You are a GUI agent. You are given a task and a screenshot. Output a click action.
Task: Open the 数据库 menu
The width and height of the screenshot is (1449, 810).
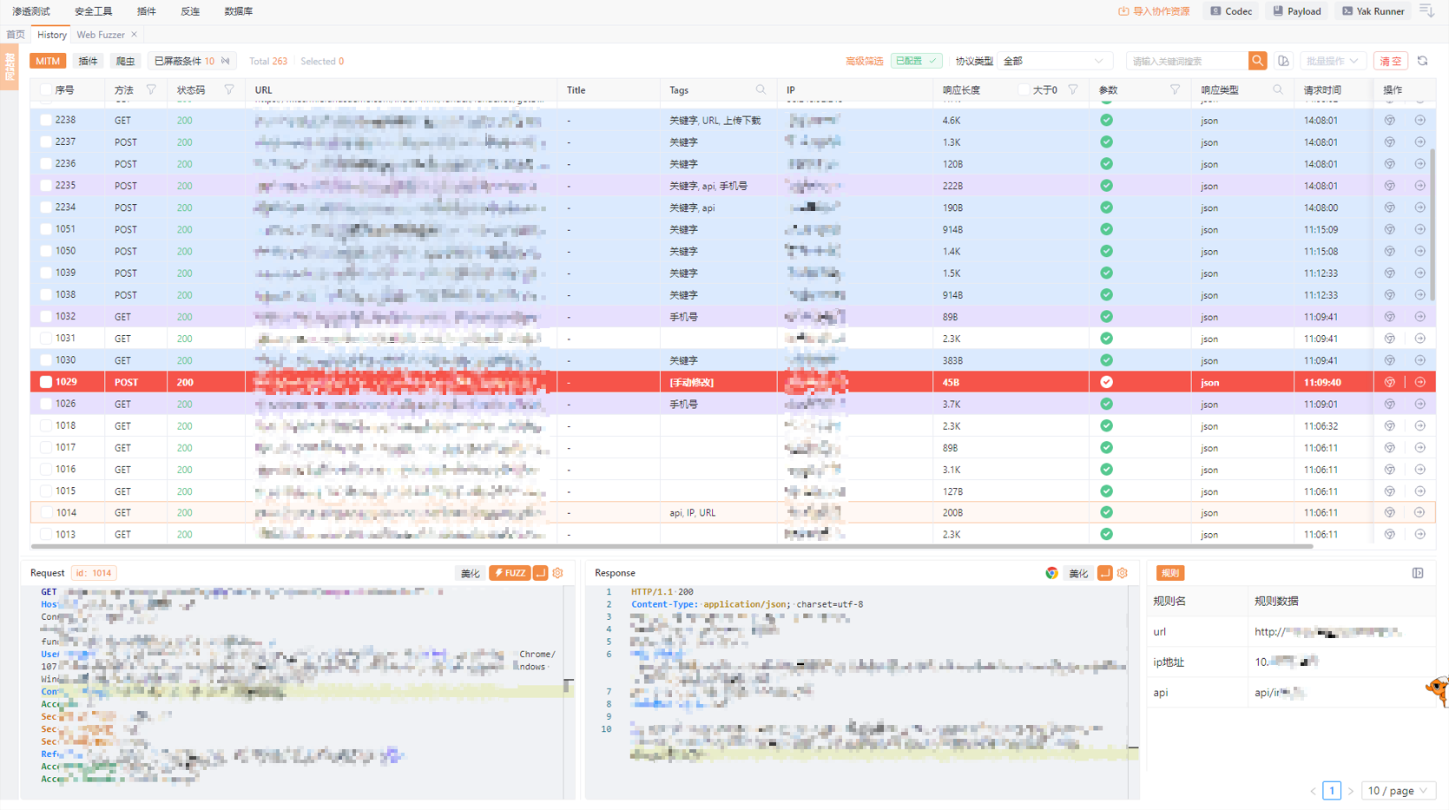[x=239, y=11]
